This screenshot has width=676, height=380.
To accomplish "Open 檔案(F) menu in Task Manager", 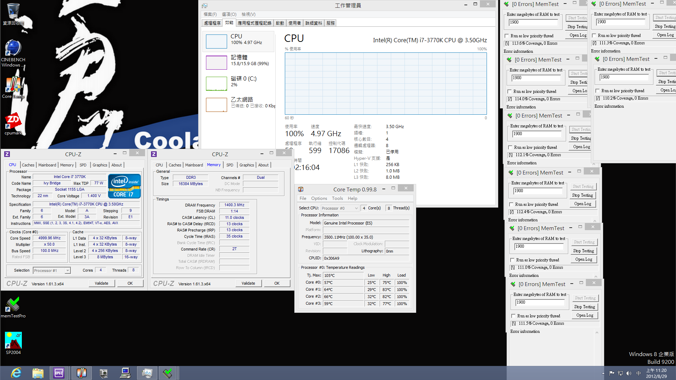I will (210, 14).
